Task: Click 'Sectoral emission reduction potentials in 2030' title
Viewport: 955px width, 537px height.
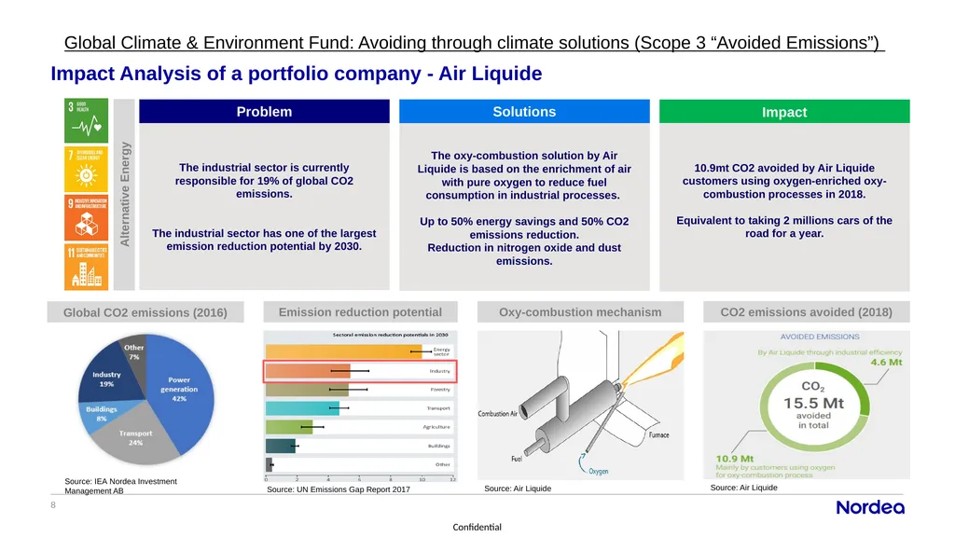Action: tap(391, 335)
